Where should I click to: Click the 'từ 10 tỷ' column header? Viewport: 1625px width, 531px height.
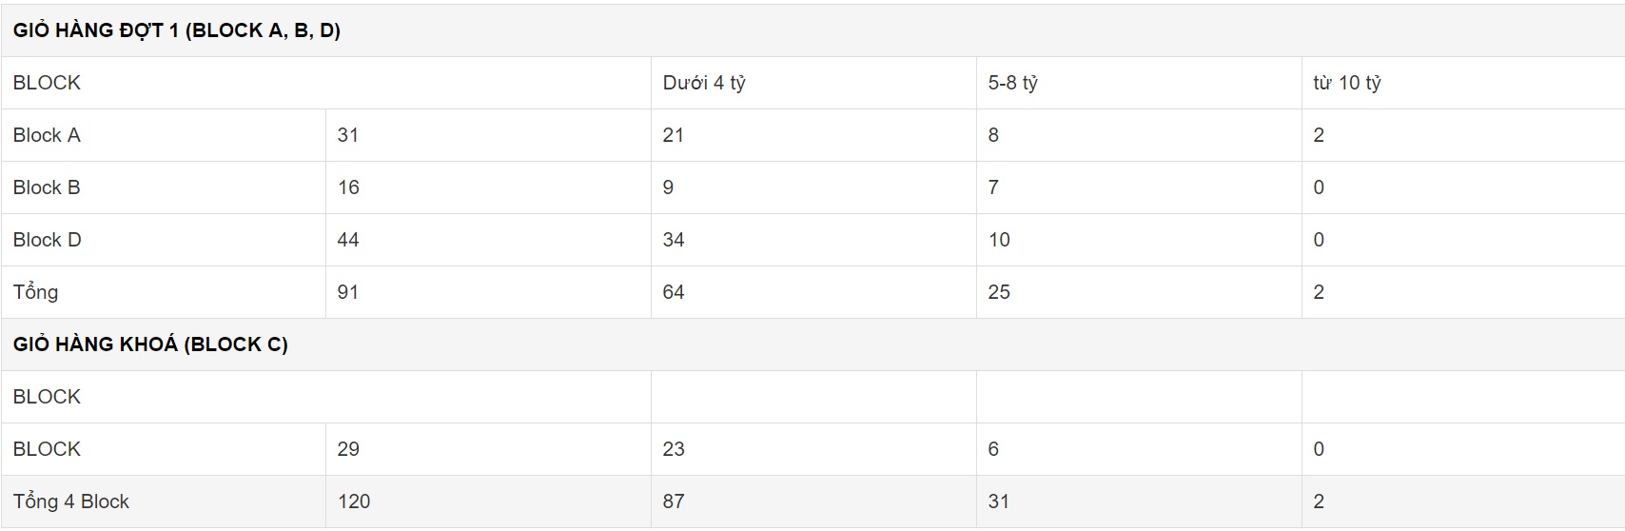[x=1347, y=83]
